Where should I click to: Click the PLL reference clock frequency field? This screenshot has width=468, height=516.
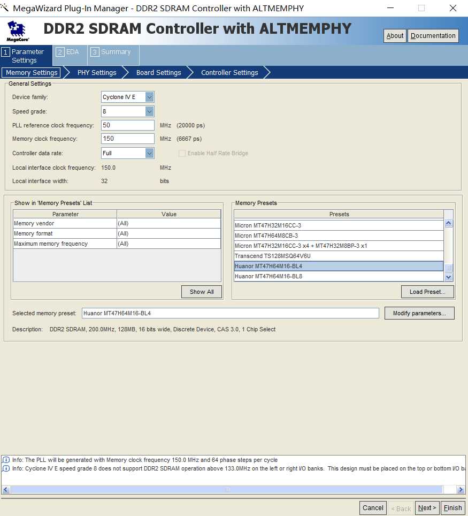[x=128, y=125]
